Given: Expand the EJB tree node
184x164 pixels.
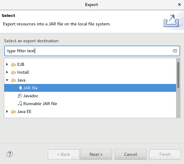Looking at the screenshot, I should pyautogui.click(x=7, y=64).
